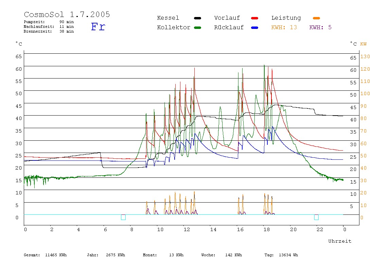Click the 'Vorlauf' legend label
Image resolution: width=390 pixels, height=276 pixels.
click(227, 18)
